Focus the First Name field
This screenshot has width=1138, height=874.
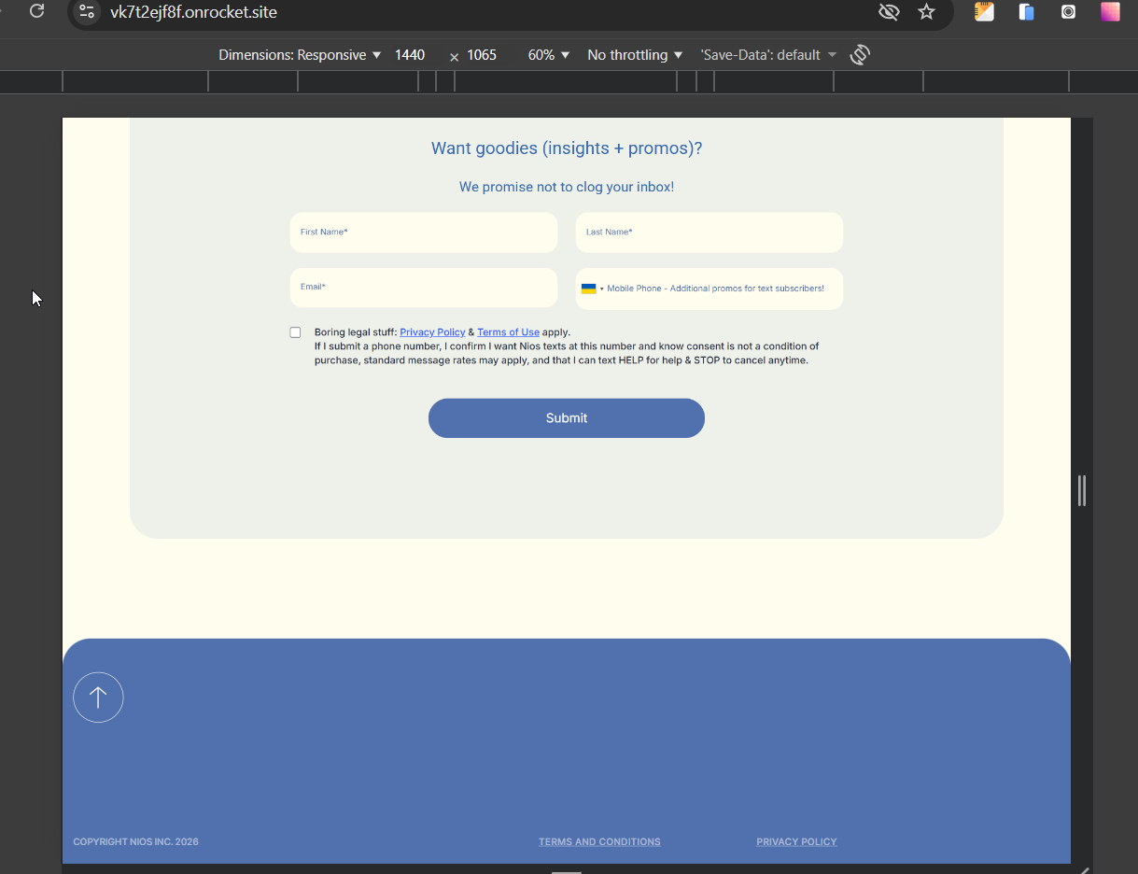click(x=424, y=233)
